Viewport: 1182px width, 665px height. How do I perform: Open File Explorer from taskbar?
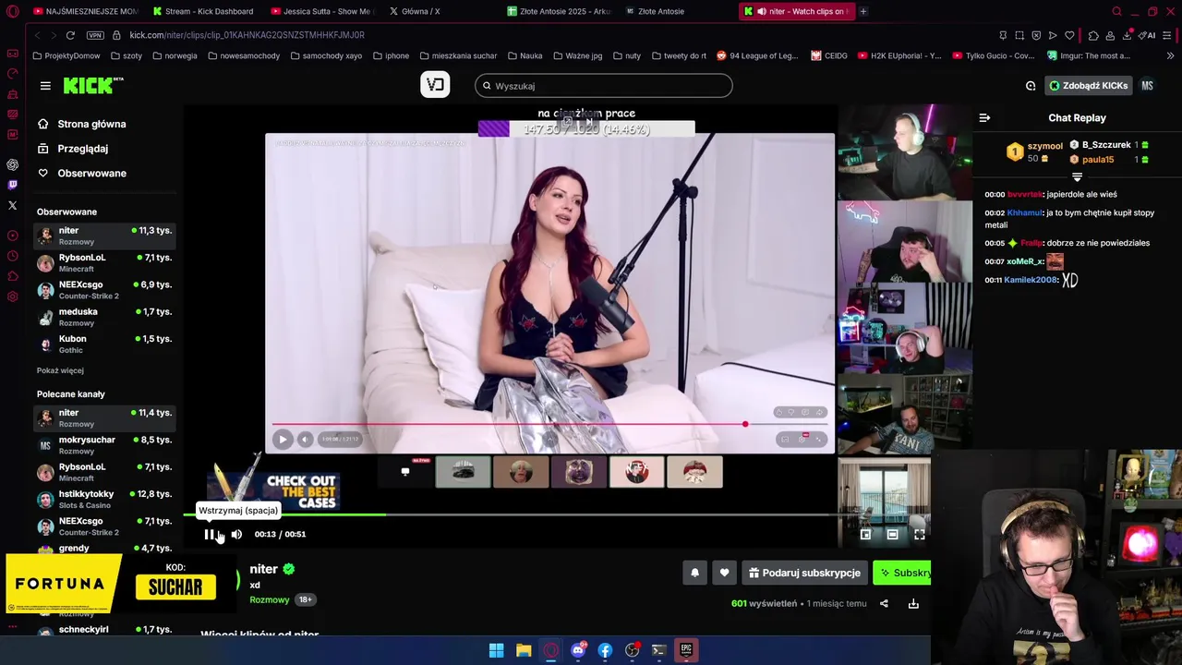click(x=524, y=650)
